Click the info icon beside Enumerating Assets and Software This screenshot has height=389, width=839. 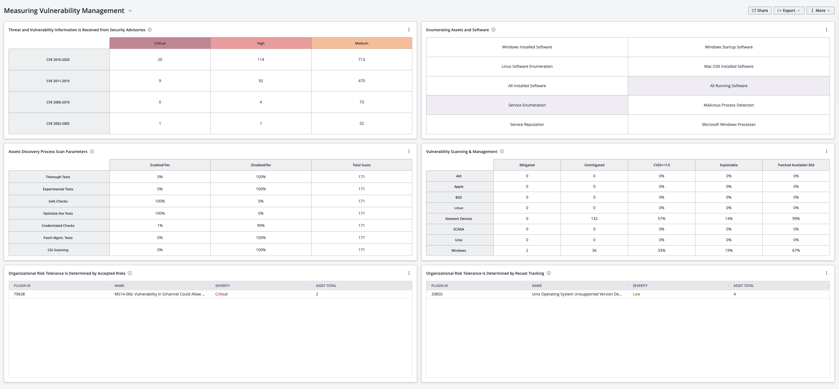pyautogui.click(x=493, y=30)
